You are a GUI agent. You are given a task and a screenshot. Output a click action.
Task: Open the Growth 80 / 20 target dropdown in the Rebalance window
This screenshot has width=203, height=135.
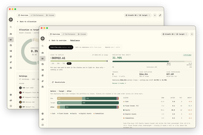pyautogui.click(x=175, y=34)
